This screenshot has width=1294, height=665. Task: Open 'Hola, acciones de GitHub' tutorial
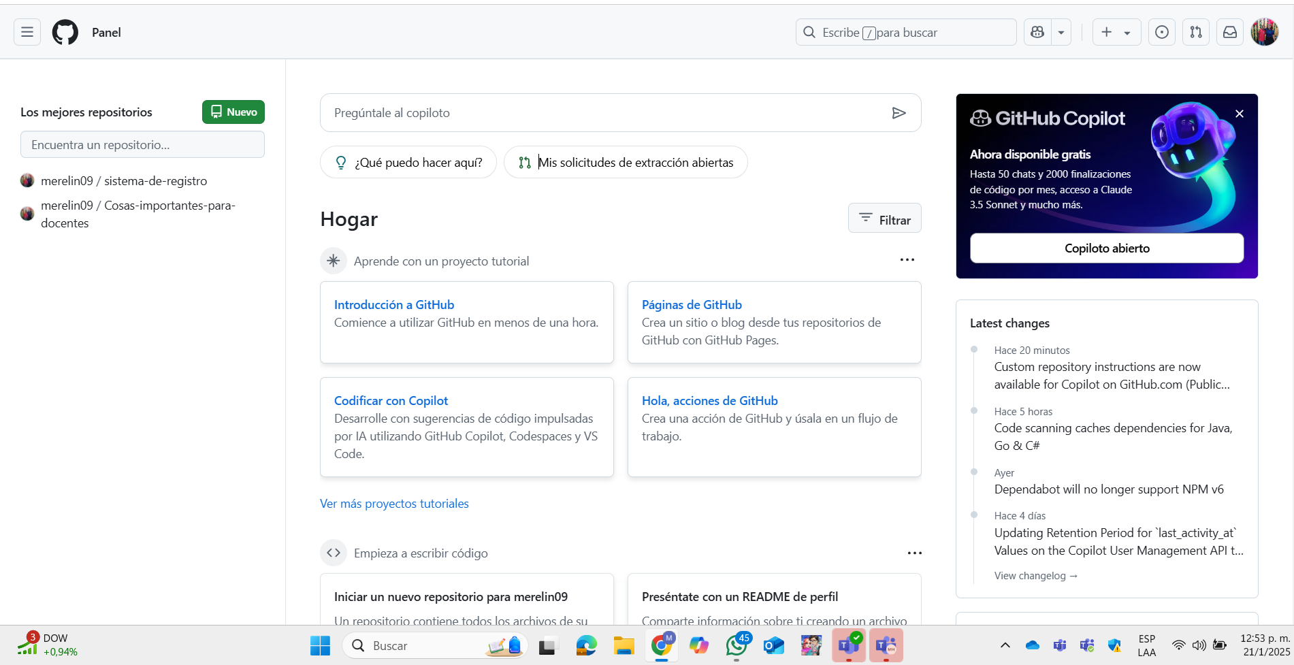[x=709, y=400]
